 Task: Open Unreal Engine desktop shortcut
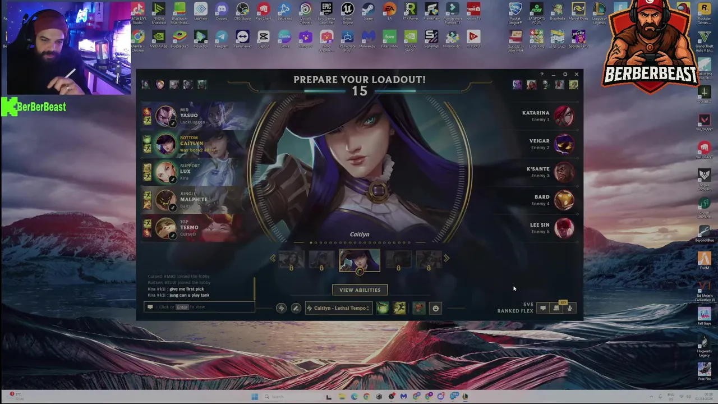click(347, 11)
